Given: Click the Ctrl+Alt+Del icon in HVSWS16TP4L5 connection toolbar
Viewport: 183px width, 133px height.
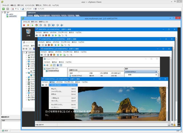Looking at the screenshot, I should [43, 85].
